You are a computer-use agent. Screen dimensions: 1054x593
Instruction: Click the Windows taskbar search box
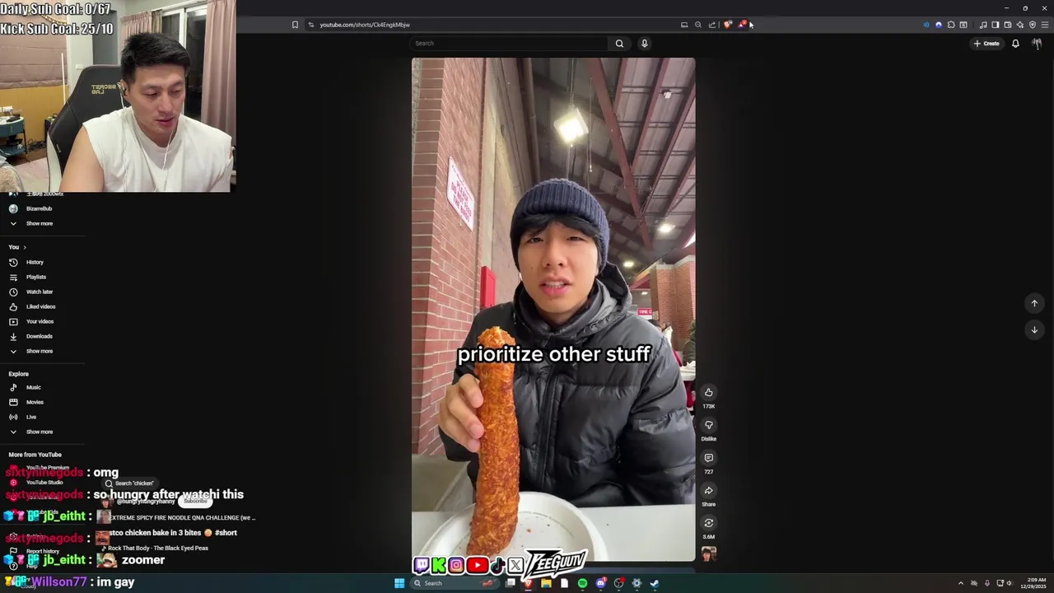pyautogui.click(x=455, y=583)
